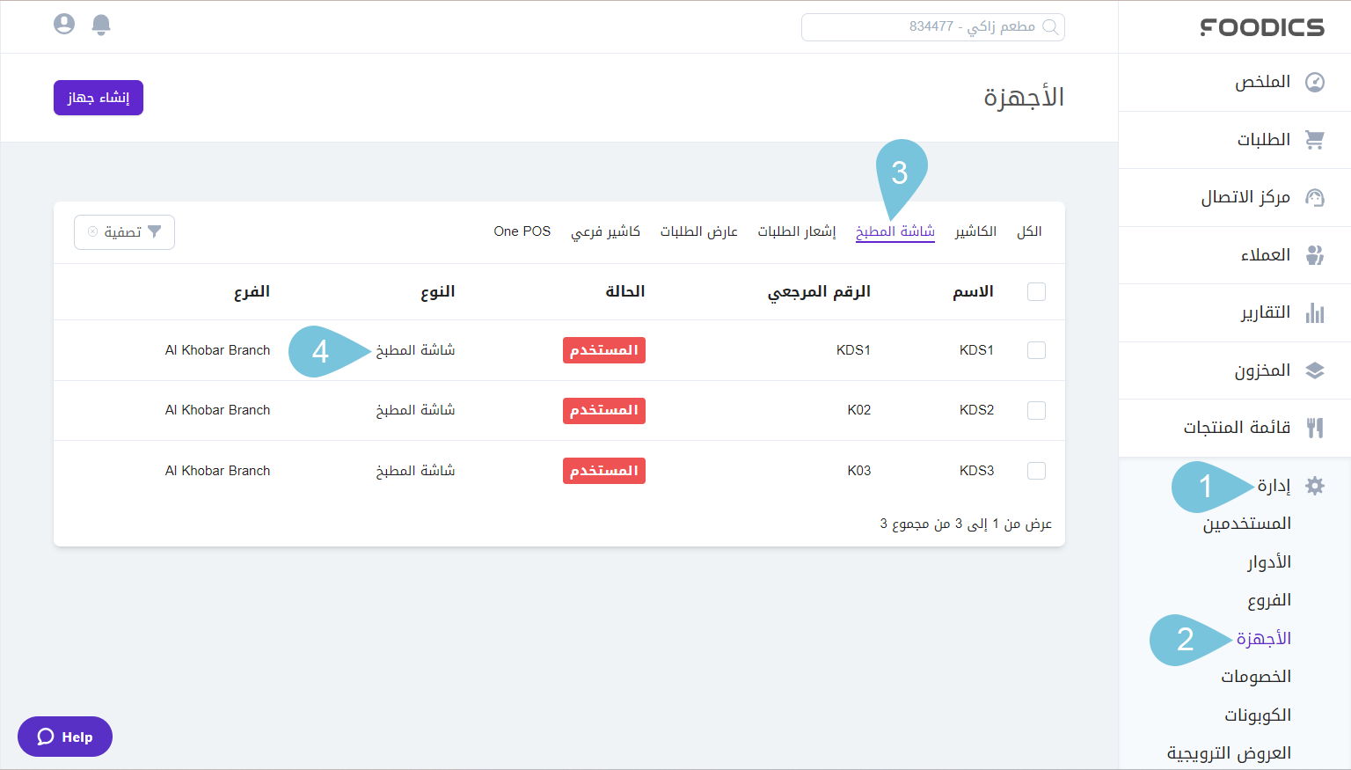
Task: Click the إدارة settings gear icon
Action: point(1315,485)
